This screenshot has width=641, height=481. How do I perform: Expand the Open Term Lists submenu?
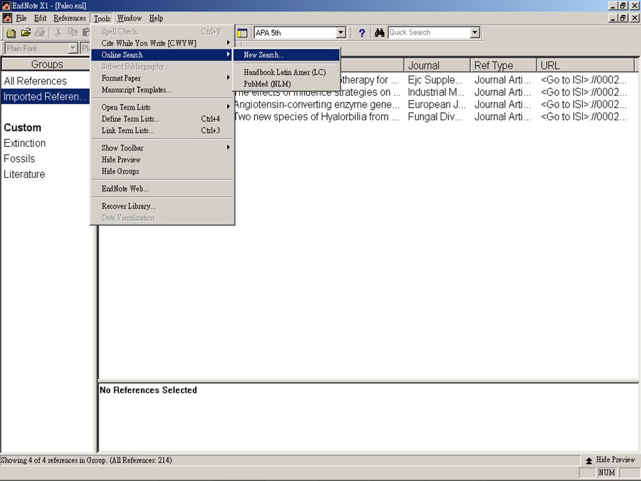pos(162,107)
